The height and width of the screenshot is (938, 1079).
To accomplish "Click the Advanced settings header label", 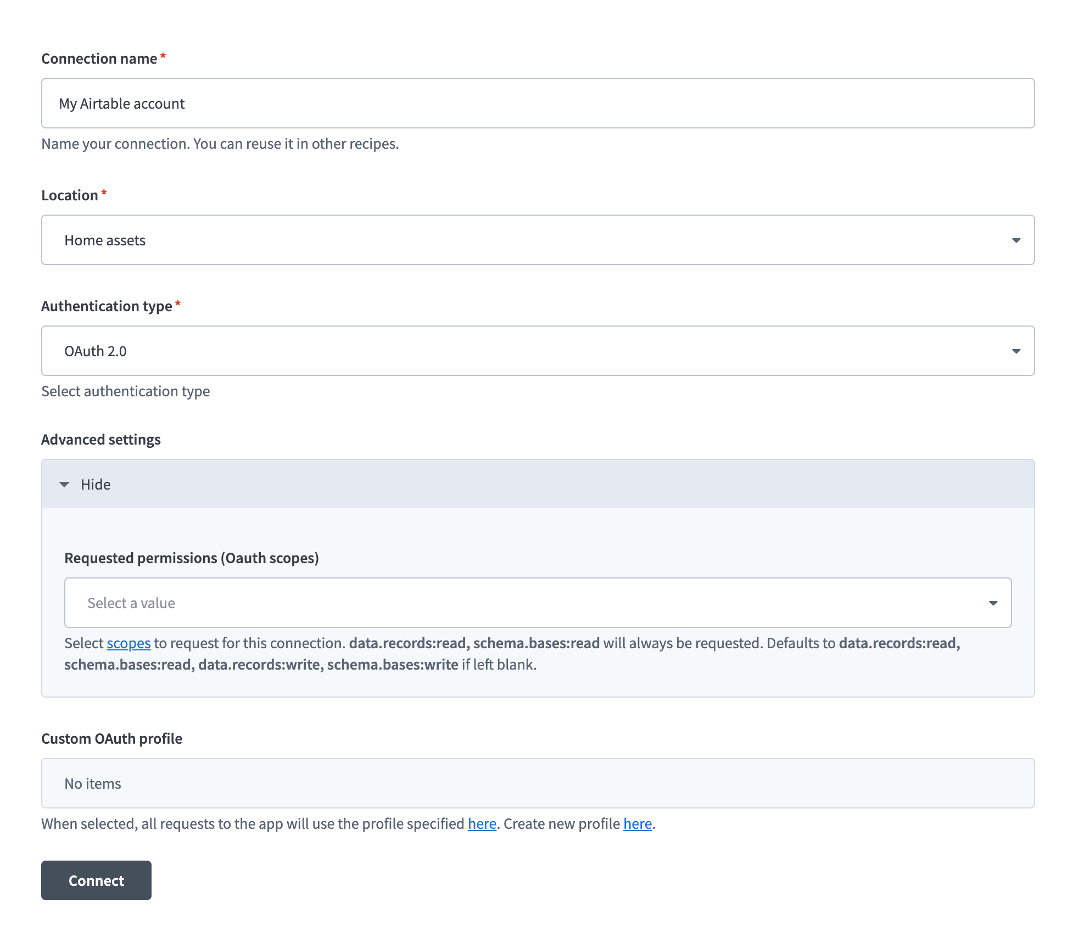I will [100, 439].
